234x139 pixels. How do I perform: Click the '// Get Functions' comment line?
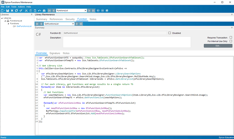[x=54, y=92]
